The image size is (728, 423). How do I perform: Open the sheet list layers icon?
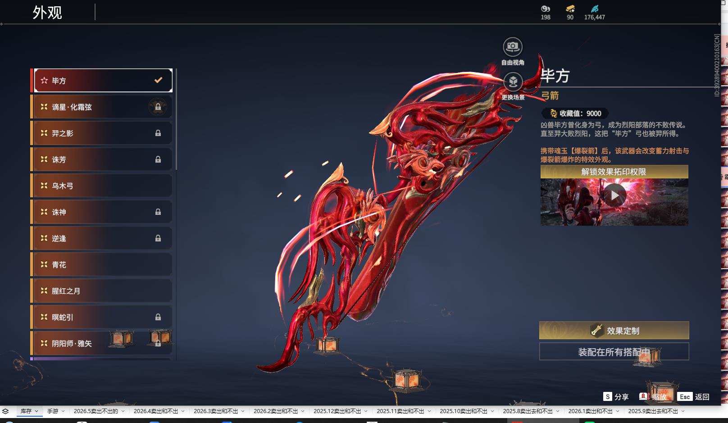(5, 411)
